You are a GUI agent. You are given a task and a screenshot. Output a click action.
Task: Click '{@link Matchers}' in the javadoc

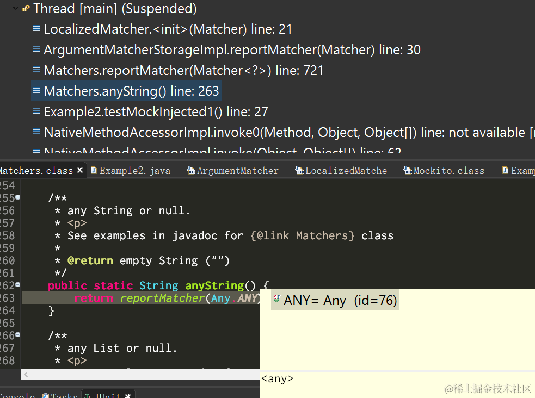click(303, 236)
